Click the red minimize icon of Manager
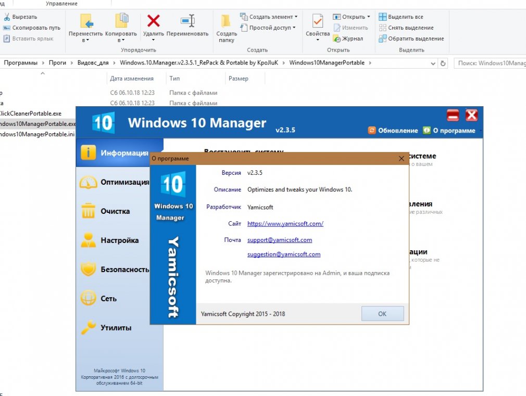This screenshot has width=526, height=396. coord(453,116)
